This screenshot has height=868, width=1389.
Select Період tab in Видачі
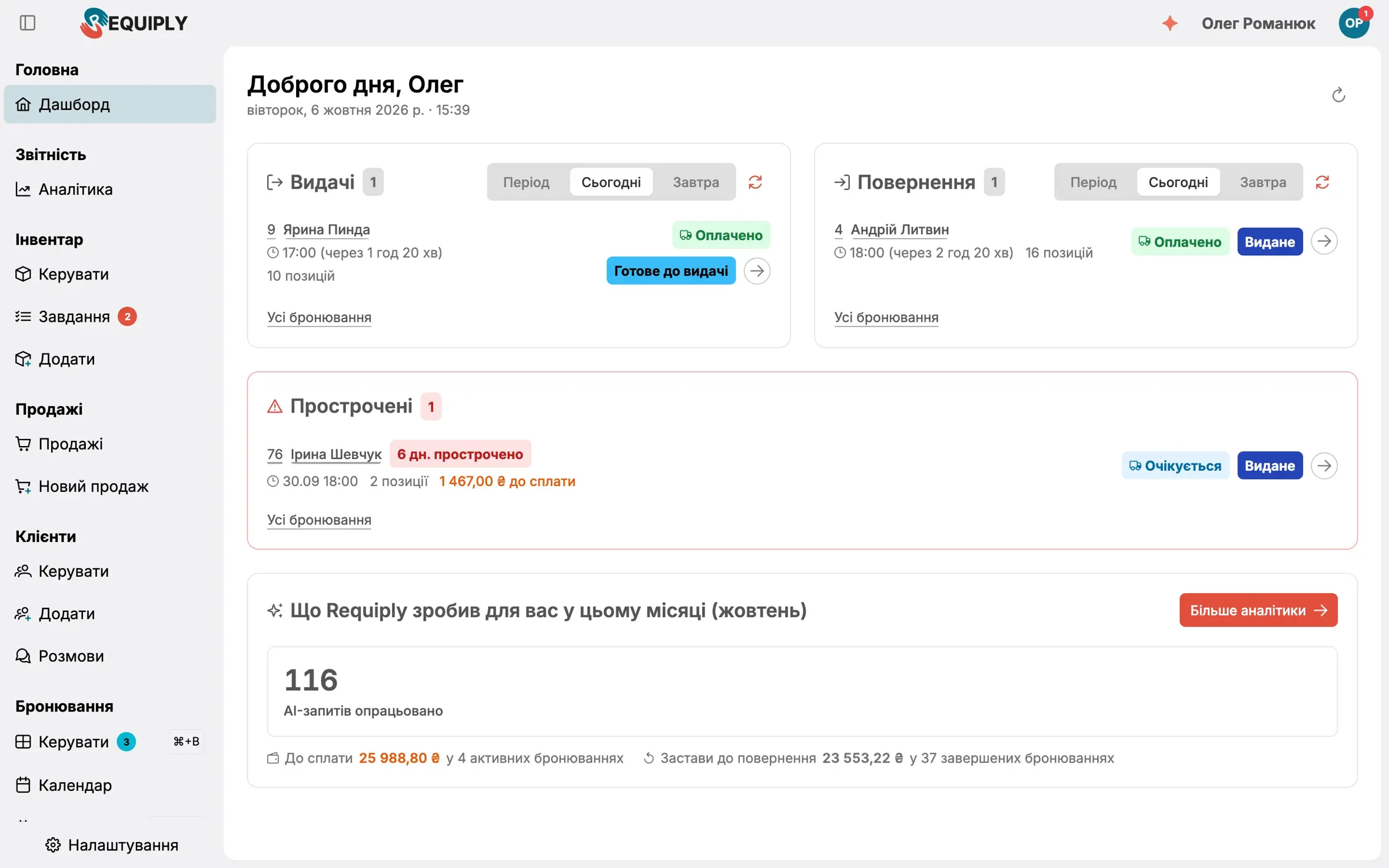point(526,182)
